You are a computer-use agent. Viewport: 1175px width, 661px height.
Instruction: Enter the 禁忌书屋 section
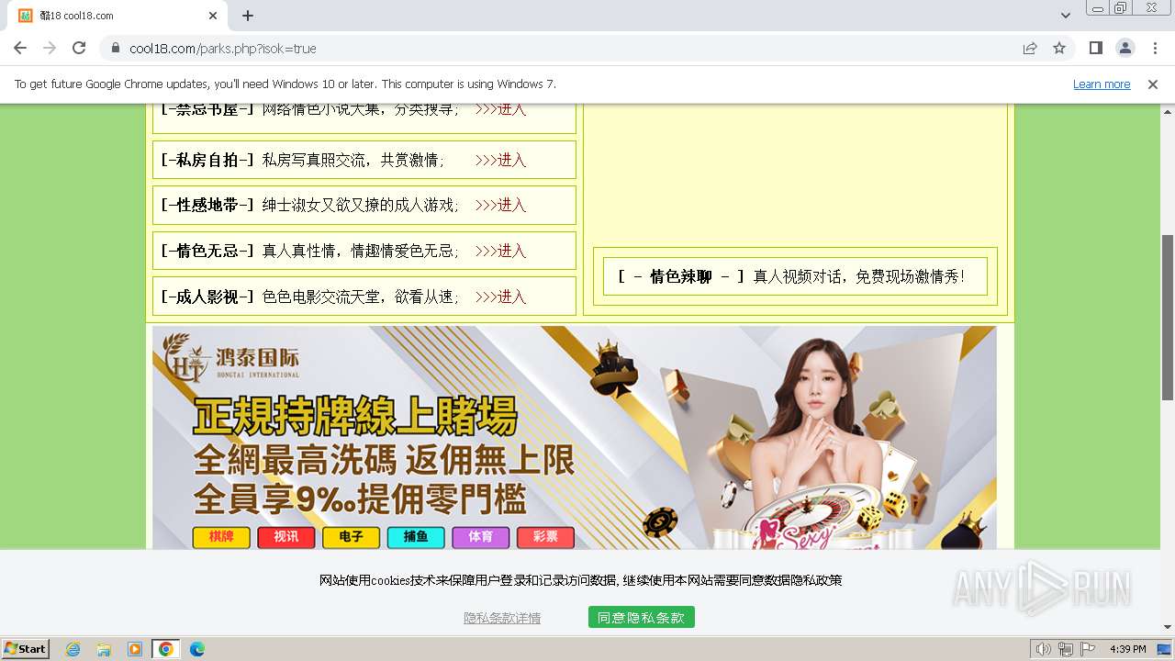(500, 109)
